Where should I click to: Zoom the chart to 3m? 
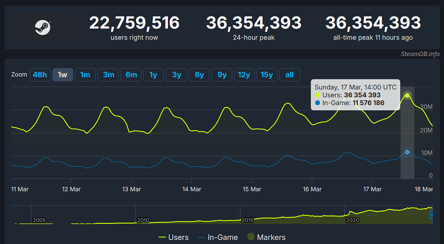pos(108,75)
